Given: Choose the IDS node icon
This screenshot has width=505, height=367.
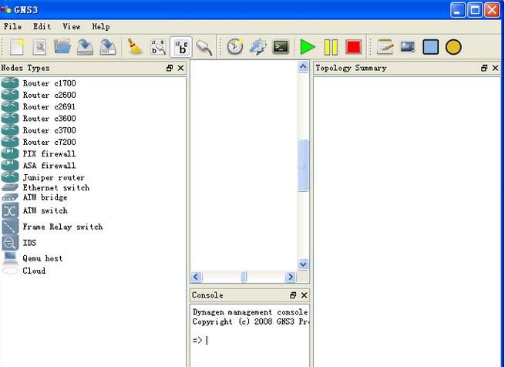Looking at the screenshot, I should (x=10, y=243).
